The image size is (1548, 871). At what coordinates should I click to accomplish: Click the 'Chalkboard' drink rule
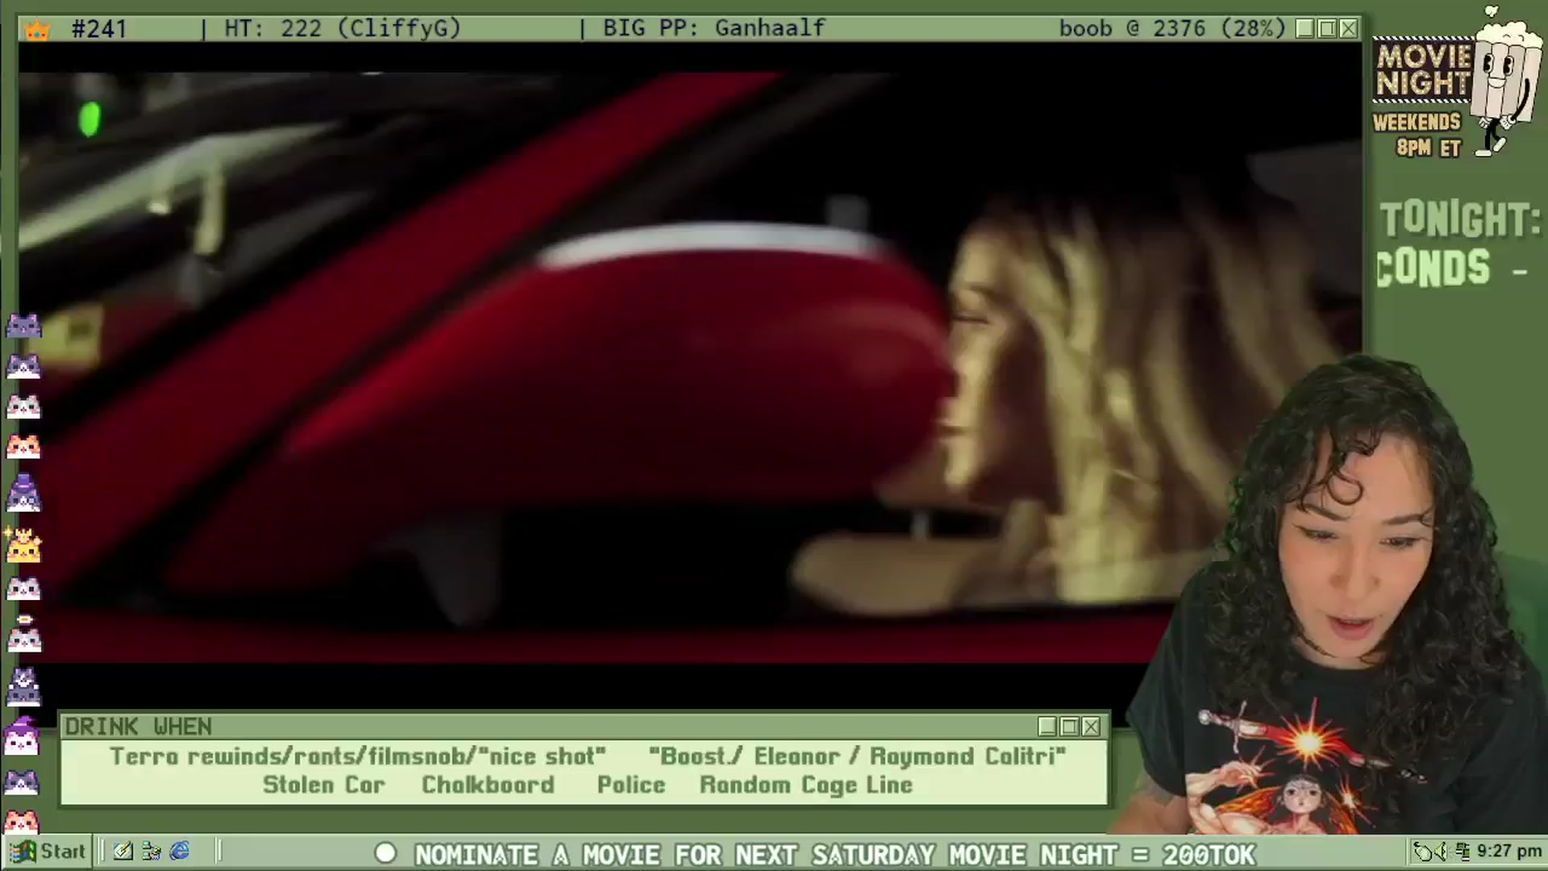pos(488,785)
